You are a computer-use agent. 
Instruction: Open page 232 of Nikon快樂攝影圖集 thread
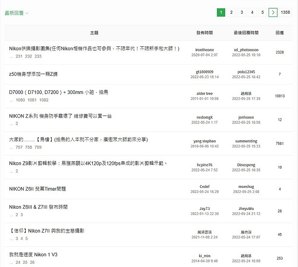tap(29, 56)
